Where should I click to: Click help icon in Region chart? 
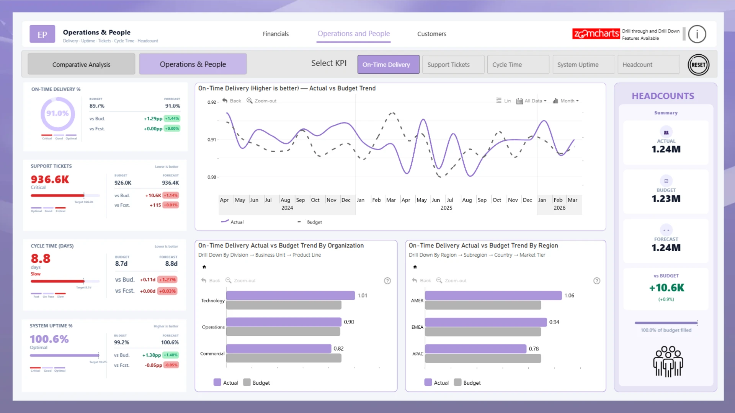pyautogui.click(x=596, y=281)
